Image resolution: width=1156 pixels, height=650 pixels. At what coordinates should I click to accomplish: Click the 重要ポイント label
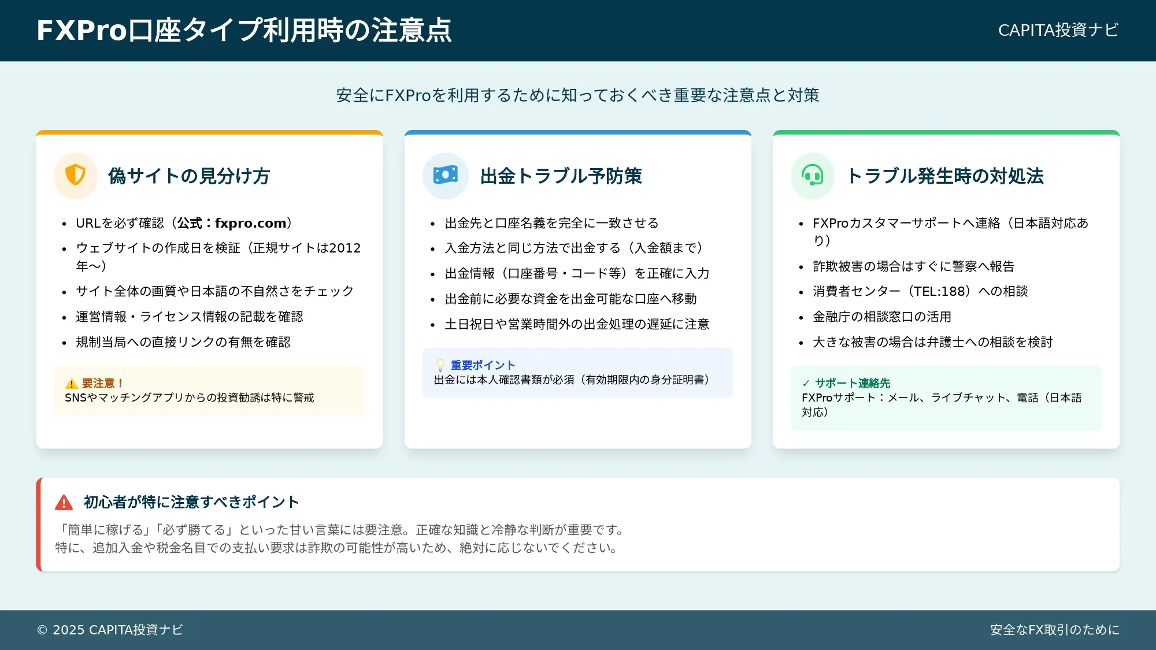pos(483,365)
